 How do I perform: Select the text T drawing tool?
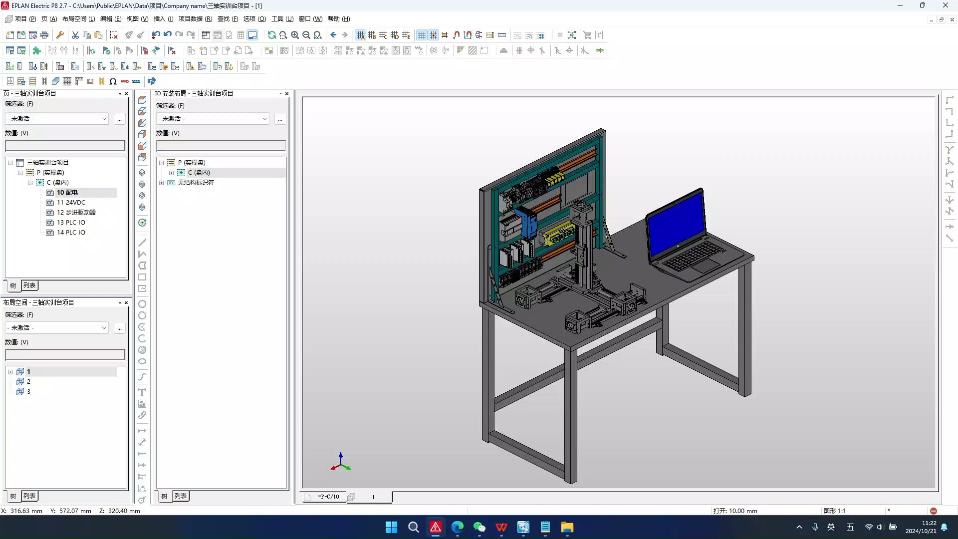(142, 392)
